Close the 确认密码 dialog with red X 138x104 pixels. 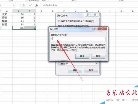coord(102,28)
